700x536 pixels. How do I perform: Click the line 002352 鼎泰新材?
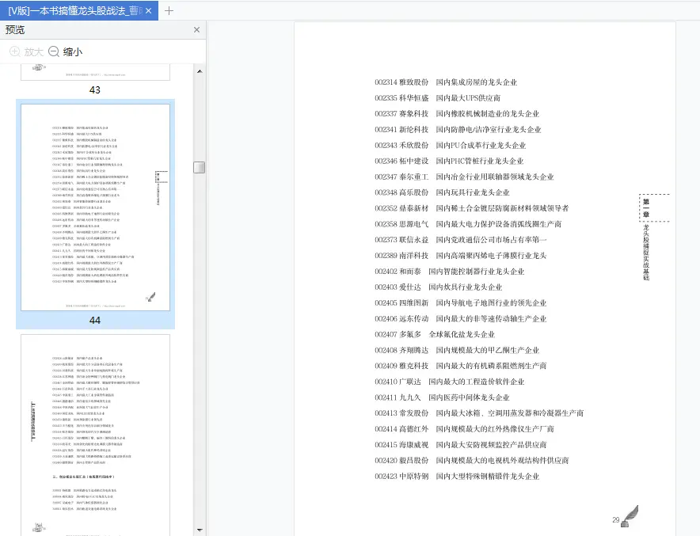pos(471,208)
